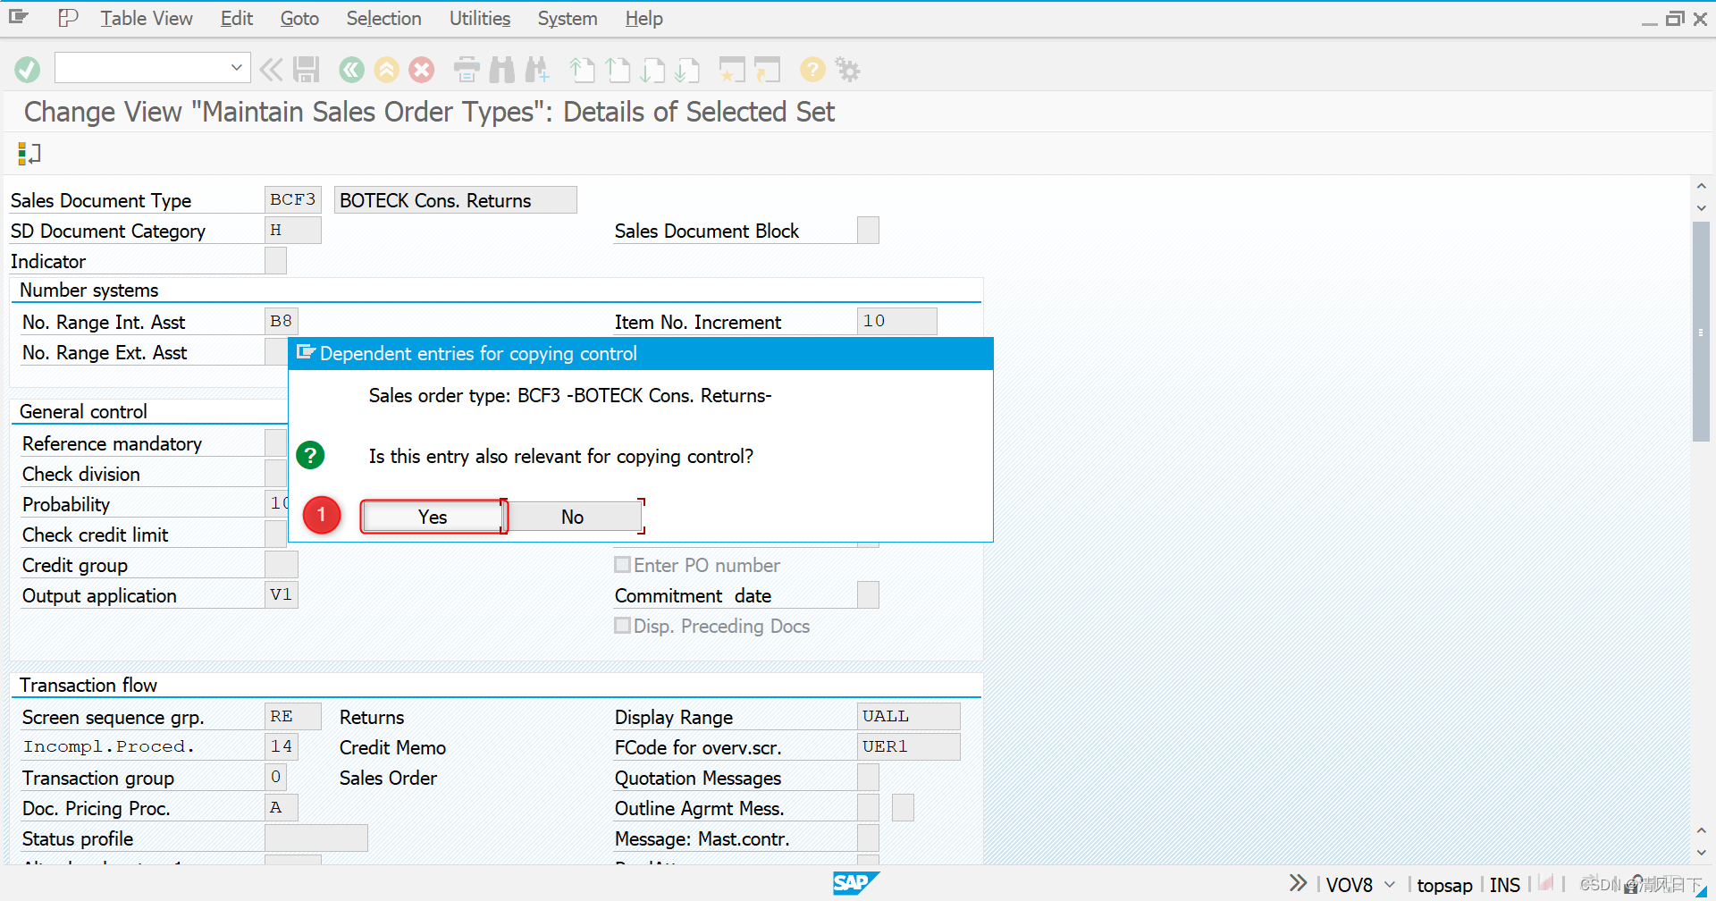Open the Goto menu

coord(299,18)
